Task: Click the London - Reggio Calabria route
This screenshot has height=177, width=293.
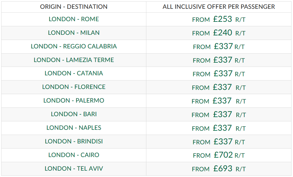Action: pos(74,46)
